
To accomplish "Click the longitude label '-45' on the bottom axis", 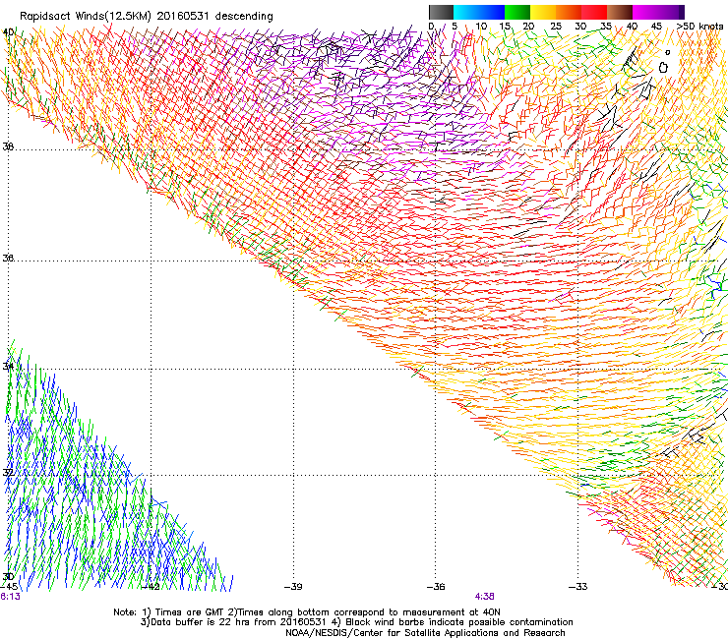I will [x=9, y=587].
